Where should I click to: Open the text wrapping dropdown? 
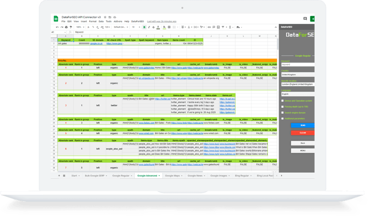point(196,27)
